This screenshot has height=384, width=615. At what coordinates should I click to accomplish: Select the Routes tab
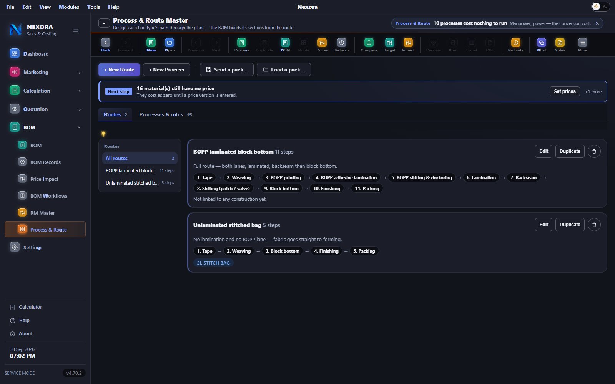point(115,114)
